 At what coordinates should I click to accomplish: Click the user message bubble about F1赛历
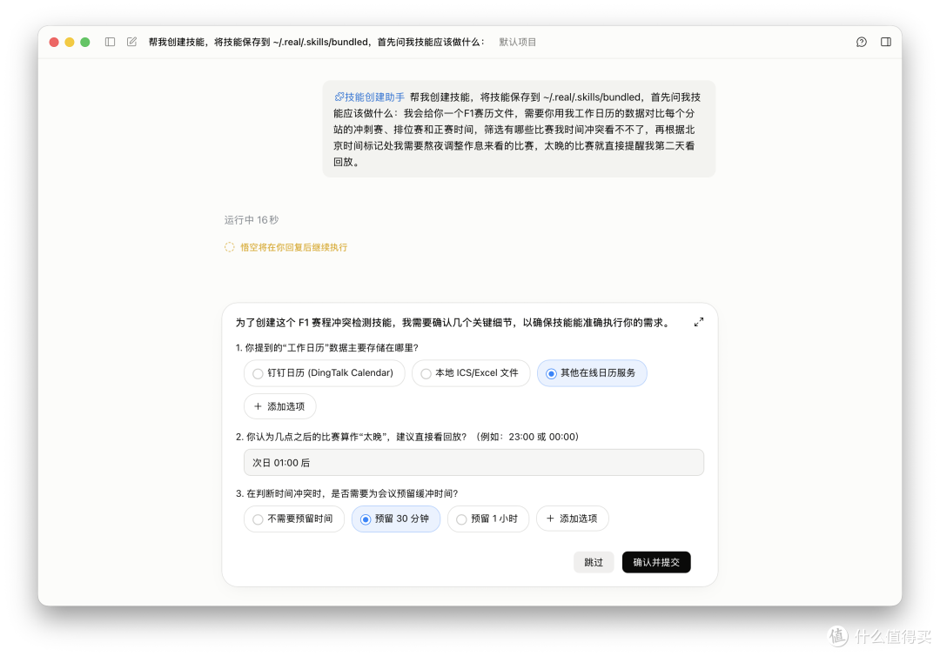pyautogui.click(x=519, y=129)
